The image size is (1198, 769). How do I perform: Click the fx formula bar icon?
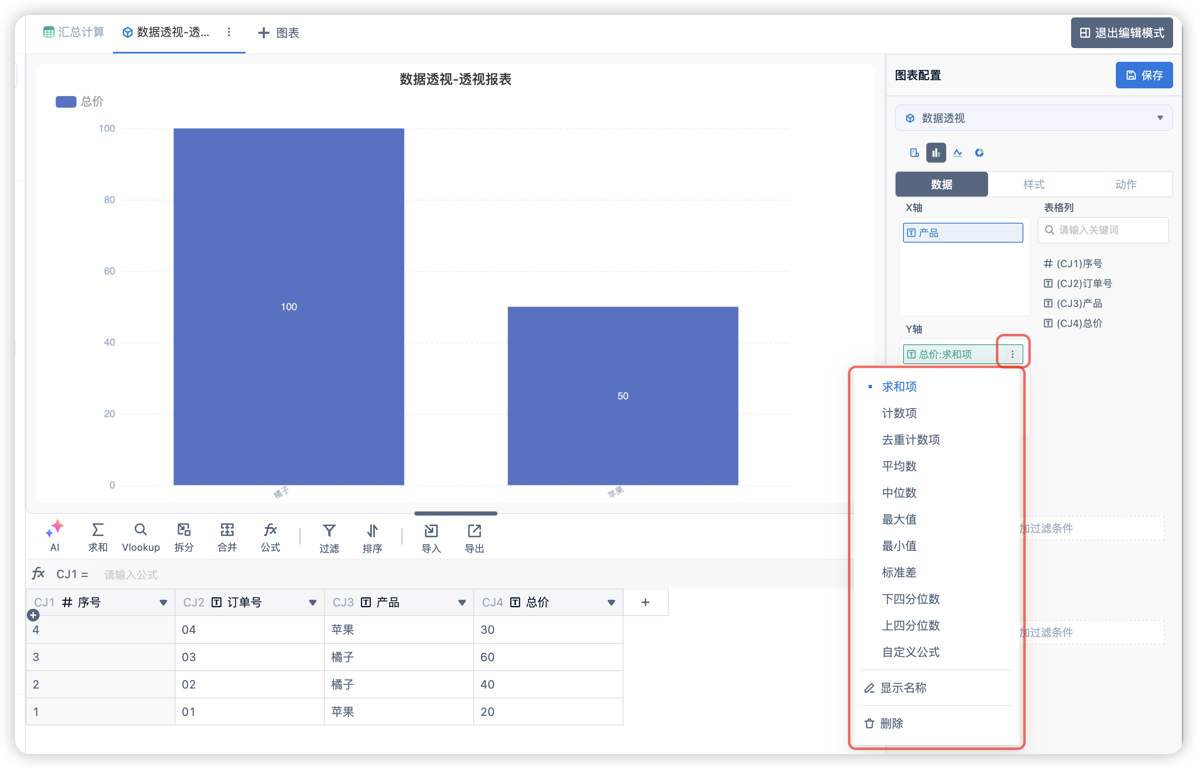tap(39, 573)
